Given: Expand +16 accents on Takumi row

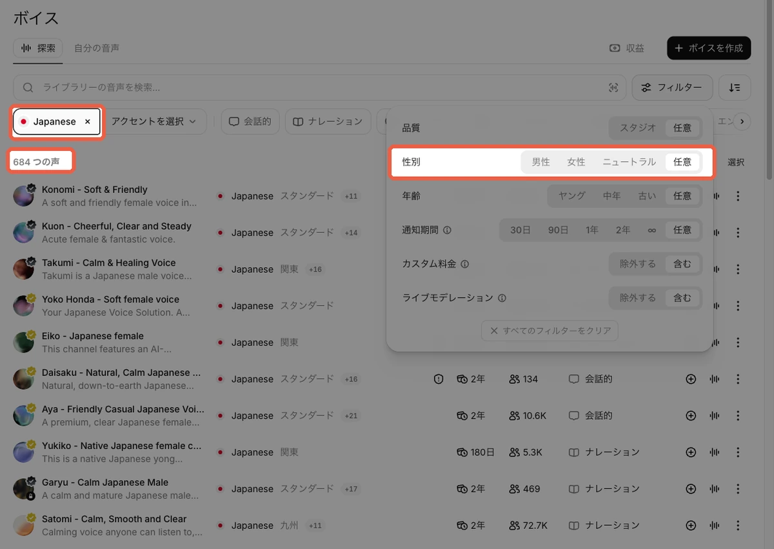Looking at the screenshot, I should point(315,269).
